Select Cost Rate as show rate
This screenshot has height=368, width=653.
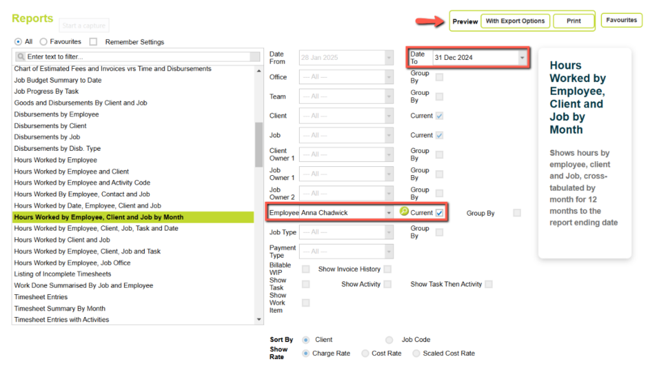click(x=365, y=353)
